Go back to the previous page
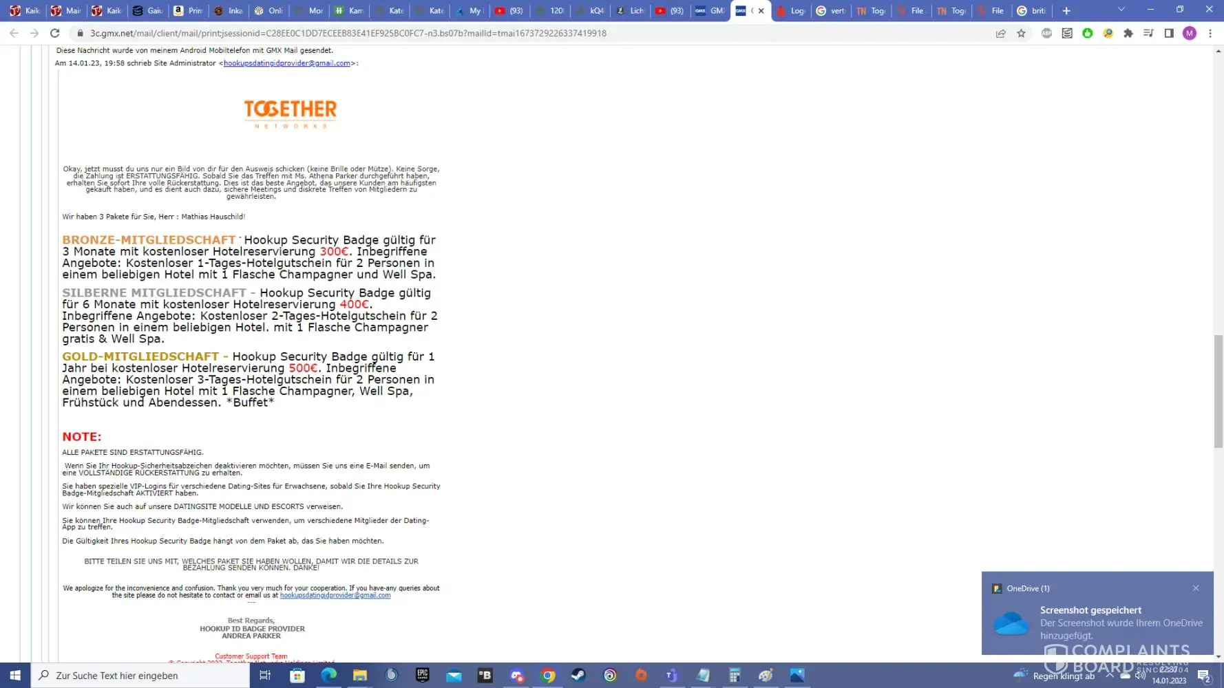Image resolution: width=1224 pixels, height=688 pixels. (14, 33)
